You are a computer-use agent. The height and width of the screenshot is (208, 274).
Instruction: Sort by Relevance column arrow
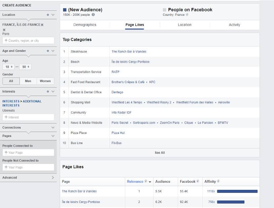[x=150, y=182]
